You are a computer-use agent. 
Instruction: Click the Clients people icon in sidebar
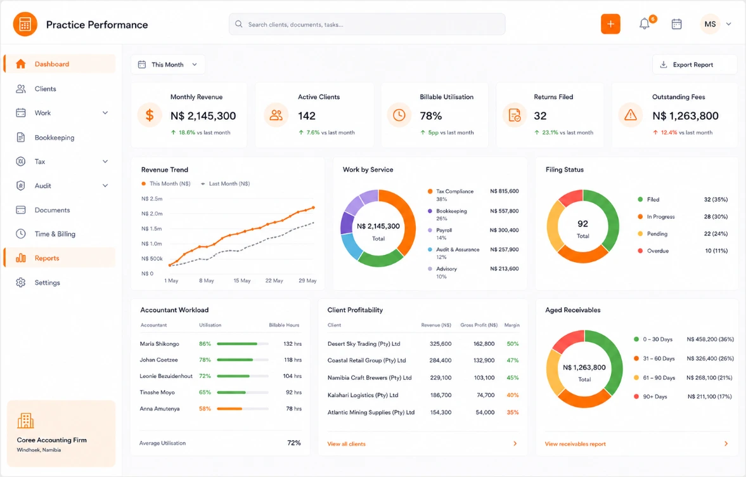[20, 89]
